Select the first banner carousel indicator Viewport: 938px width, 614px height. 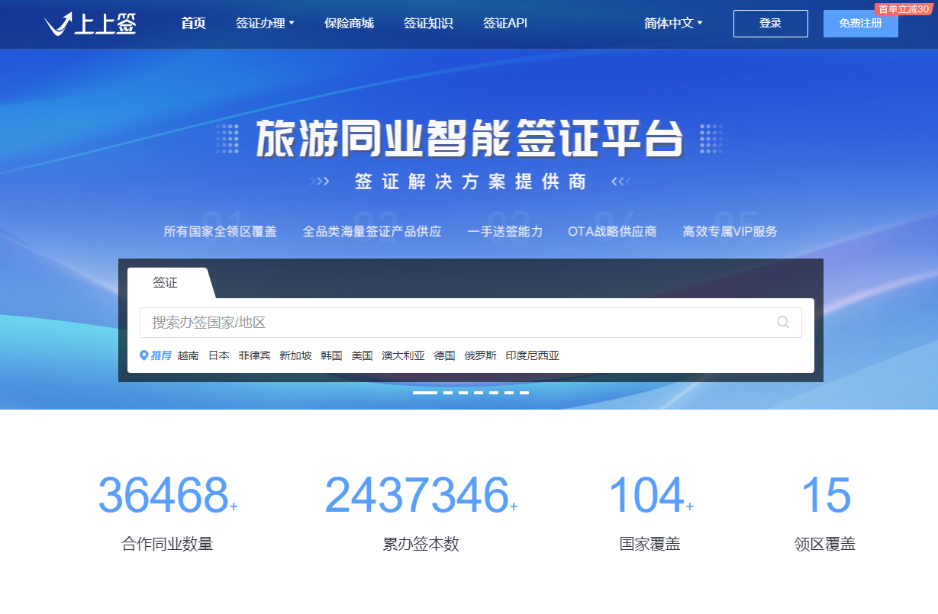[424, 393]
